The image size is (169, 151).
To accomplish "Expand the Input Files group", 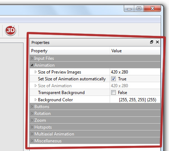I will click(32, 58).
